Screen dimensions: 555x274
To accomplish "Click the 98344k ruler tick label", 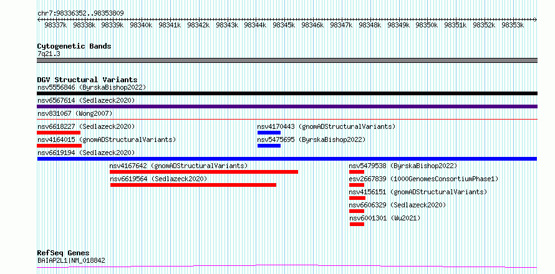I will click(256, 25).
